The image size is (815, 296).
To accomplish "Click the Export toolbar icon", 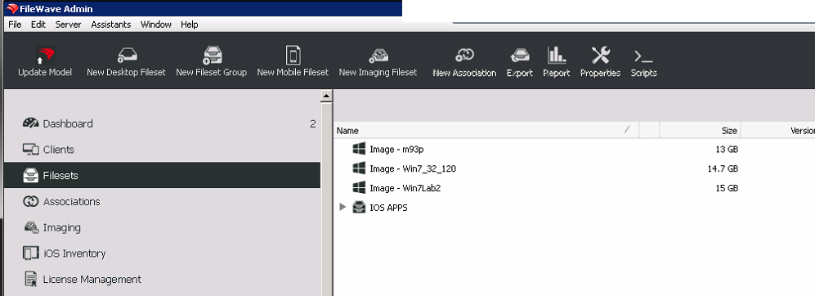I will 519,55.
